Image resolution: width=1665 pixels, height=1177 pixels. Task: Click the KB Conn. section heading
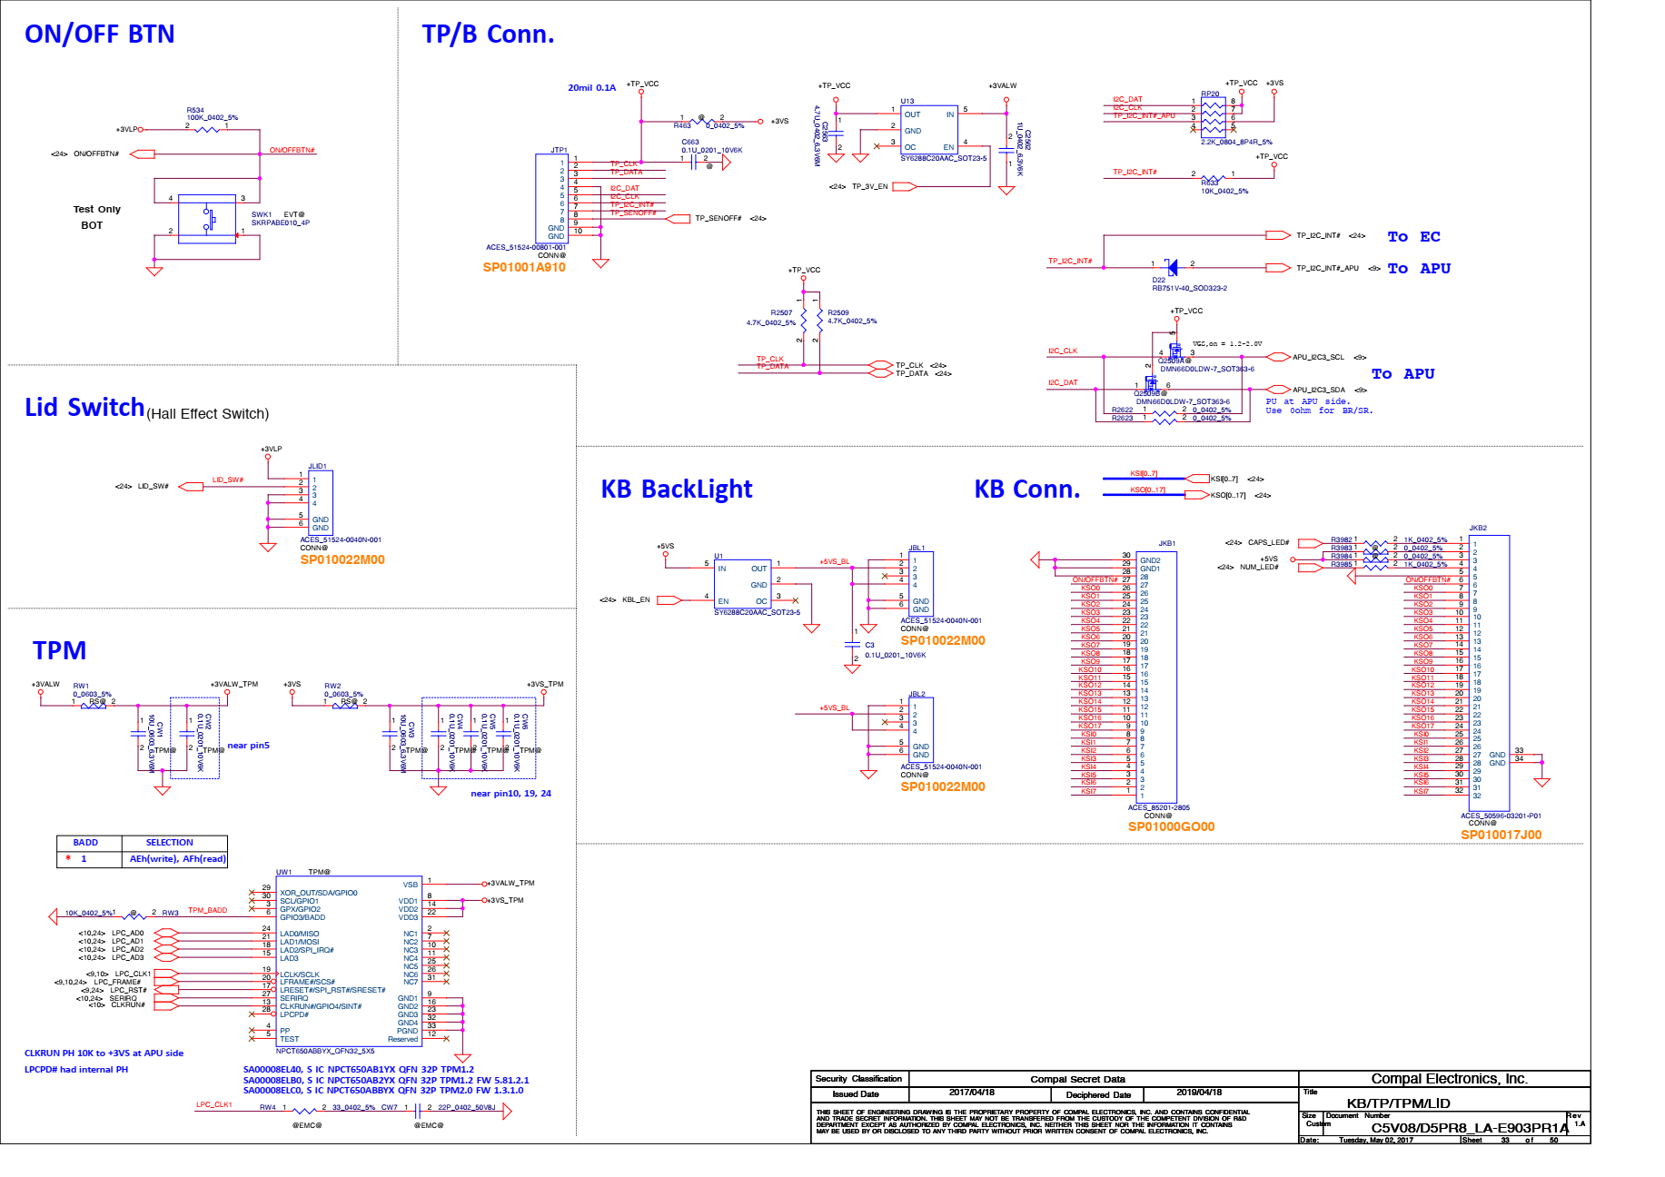[1027, 490]
